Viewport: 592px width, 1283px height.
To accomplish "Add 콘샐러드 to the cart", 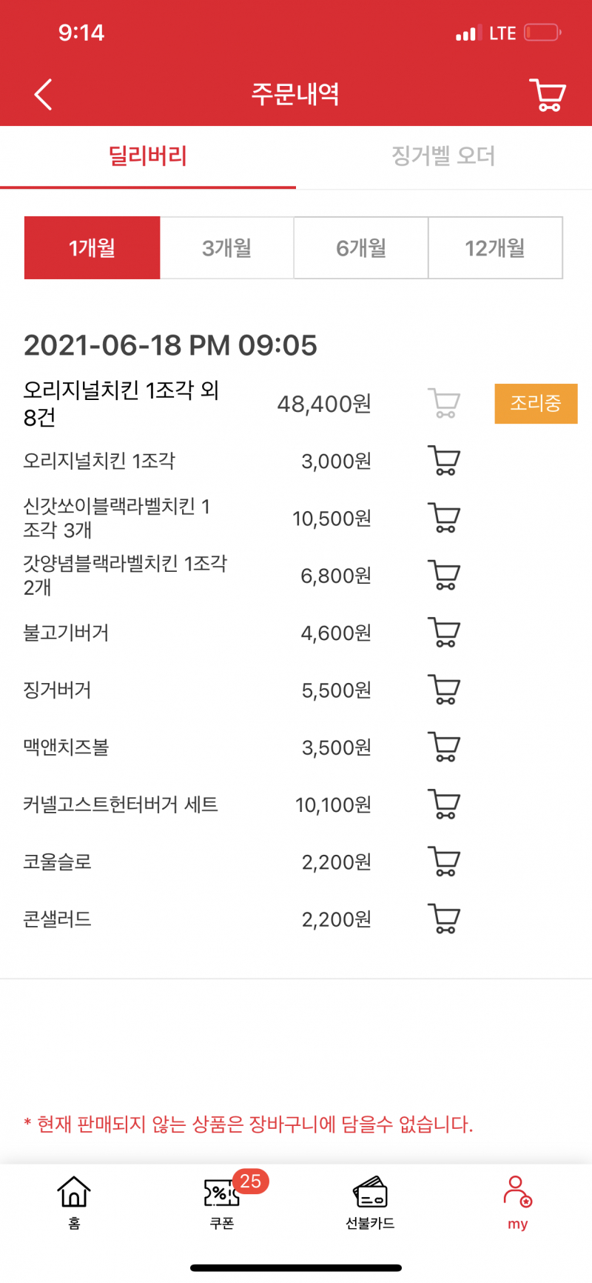I will pyautogui.click(x=444, y=919).
